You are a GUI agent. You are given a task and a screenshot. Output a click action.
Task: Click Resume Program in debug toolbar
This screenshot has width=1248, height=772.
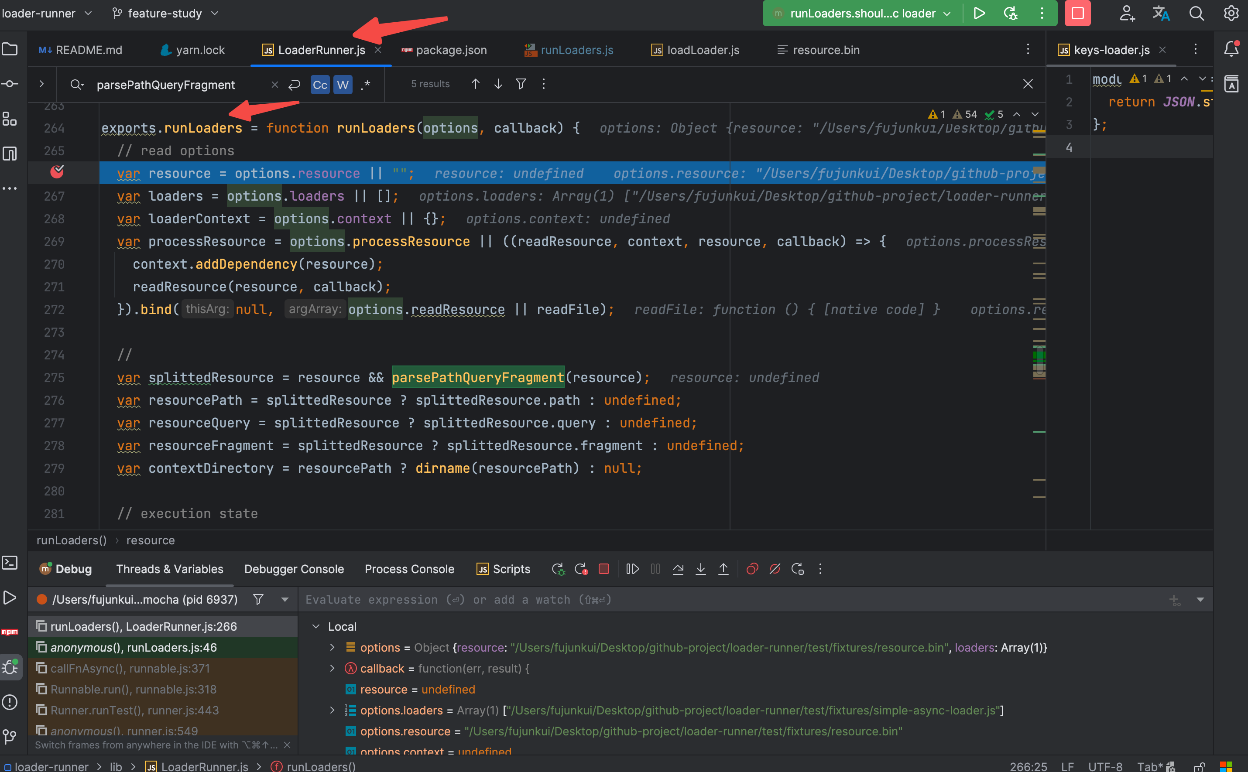(632, 569)
